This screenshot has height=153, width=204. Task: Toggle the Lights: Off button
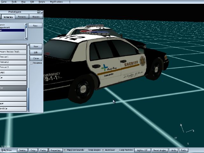(x=142, y=150)
